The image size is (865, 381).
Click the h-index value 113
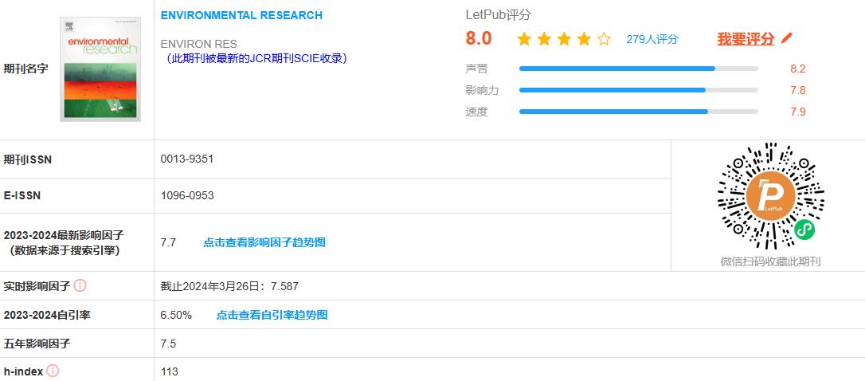(170, 371)
